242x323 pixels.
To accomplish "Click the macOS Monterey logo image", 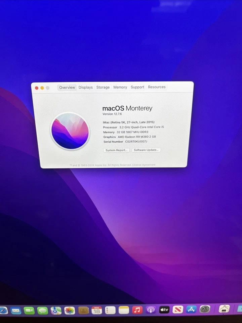I will [x=70, y=131].
